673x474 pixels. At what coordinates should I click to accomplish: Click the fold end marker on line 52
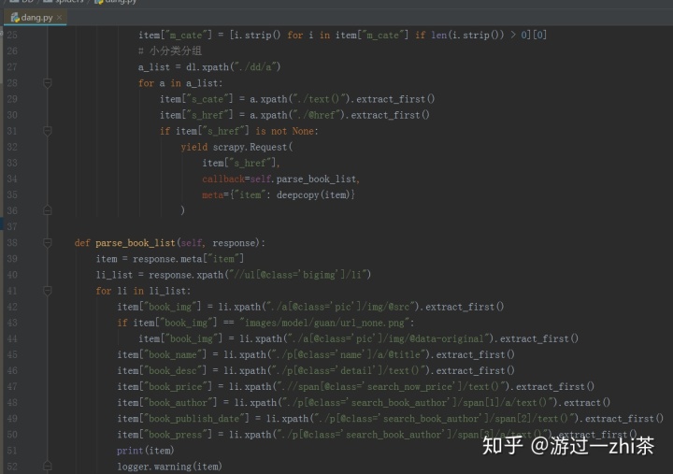click(x=48, y=466)
